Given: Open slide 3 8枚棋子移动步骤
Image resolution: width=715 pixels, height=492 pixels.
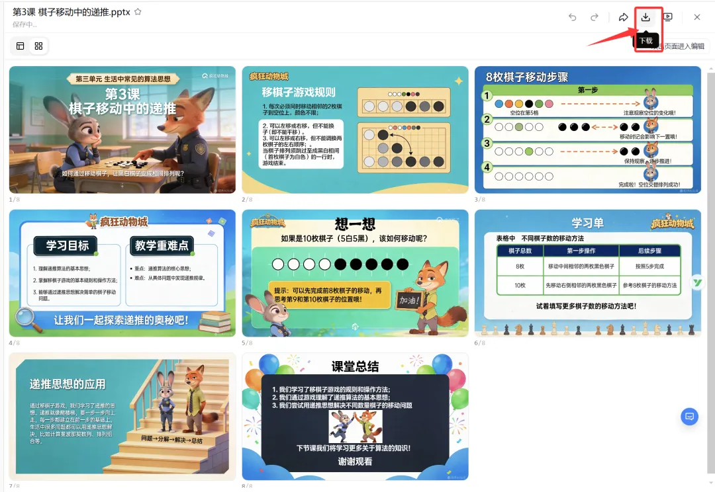Looking at the screenshot, I should point(588,130).
